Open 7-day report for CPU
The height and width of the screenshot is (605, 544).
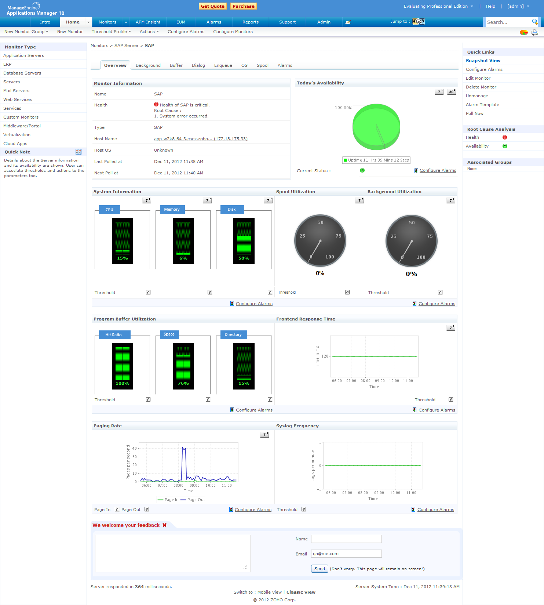tap(147, 200)
